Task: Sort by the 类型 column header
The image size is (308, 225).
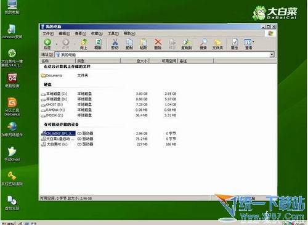Action: [98, 61]
